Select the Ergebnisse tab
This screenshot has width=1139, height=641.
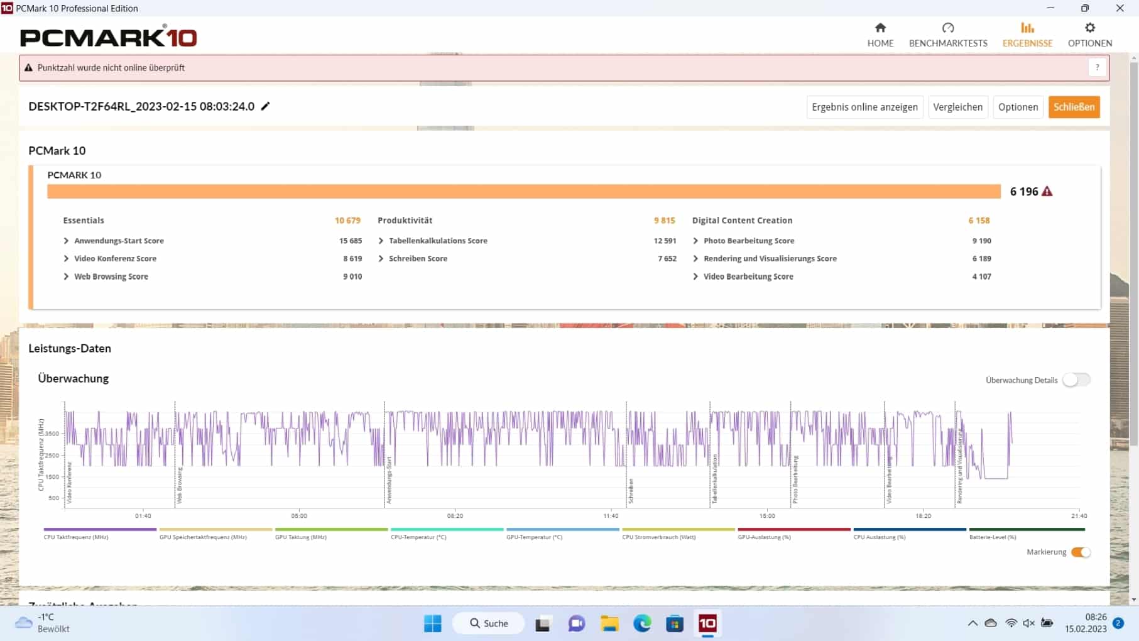coord(1027,35)
